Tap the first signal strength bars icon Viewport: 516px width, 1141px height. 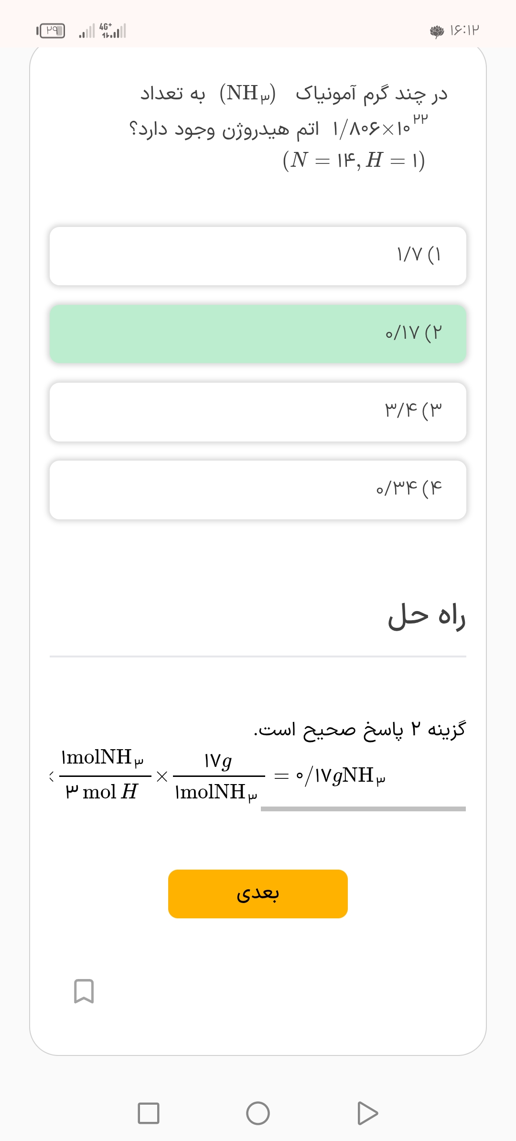click(x=87, y=32)
